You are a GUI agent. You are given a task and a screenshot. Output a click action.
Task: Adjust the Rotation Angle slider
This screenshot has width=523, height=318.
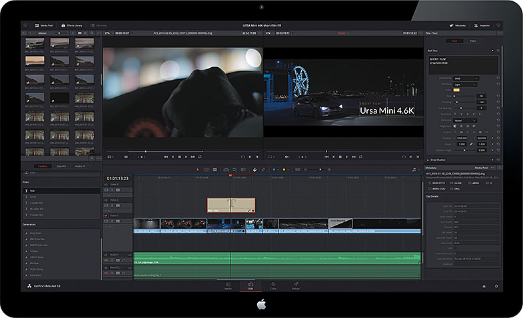tap(465, 150)
